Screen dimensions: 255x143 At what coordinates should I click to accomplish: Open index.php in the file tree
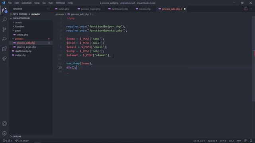20,55
